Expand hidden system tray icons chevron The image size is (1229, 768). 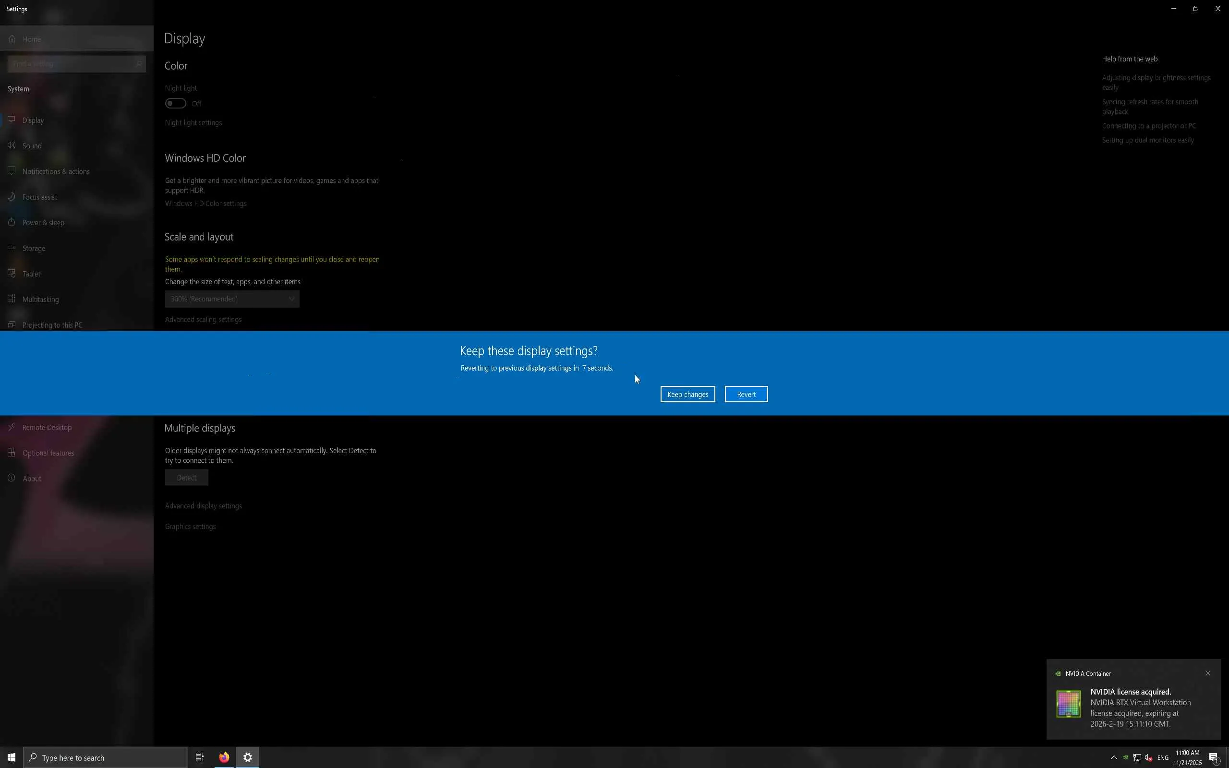(1114, 757)
